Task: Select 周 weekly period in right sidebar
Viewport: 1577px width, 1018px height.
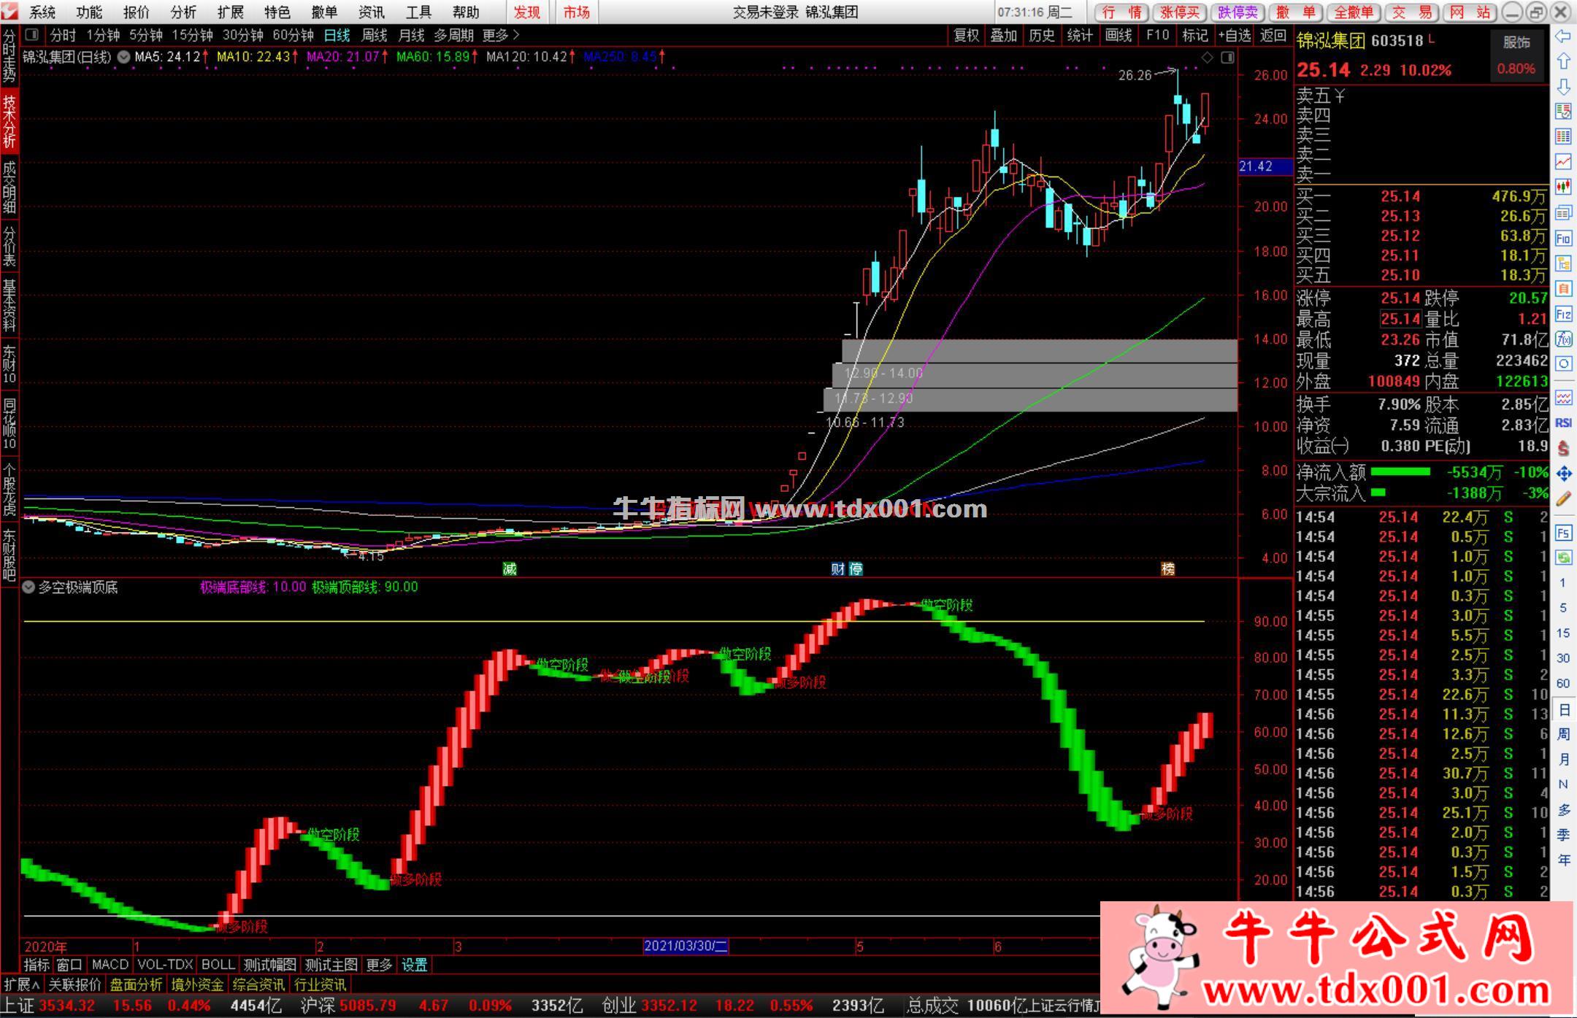Action: pyautogui.click(x=1563, y=734)
